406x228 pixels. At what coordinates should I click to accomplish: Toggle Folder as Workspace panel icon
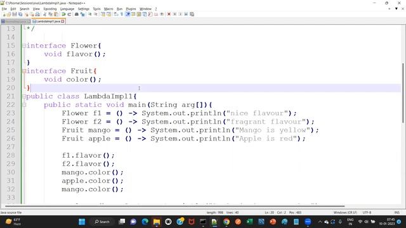[156, 14]
